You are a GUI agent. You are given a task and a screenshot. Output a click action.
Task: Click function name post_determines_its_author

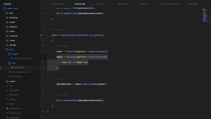86,35
